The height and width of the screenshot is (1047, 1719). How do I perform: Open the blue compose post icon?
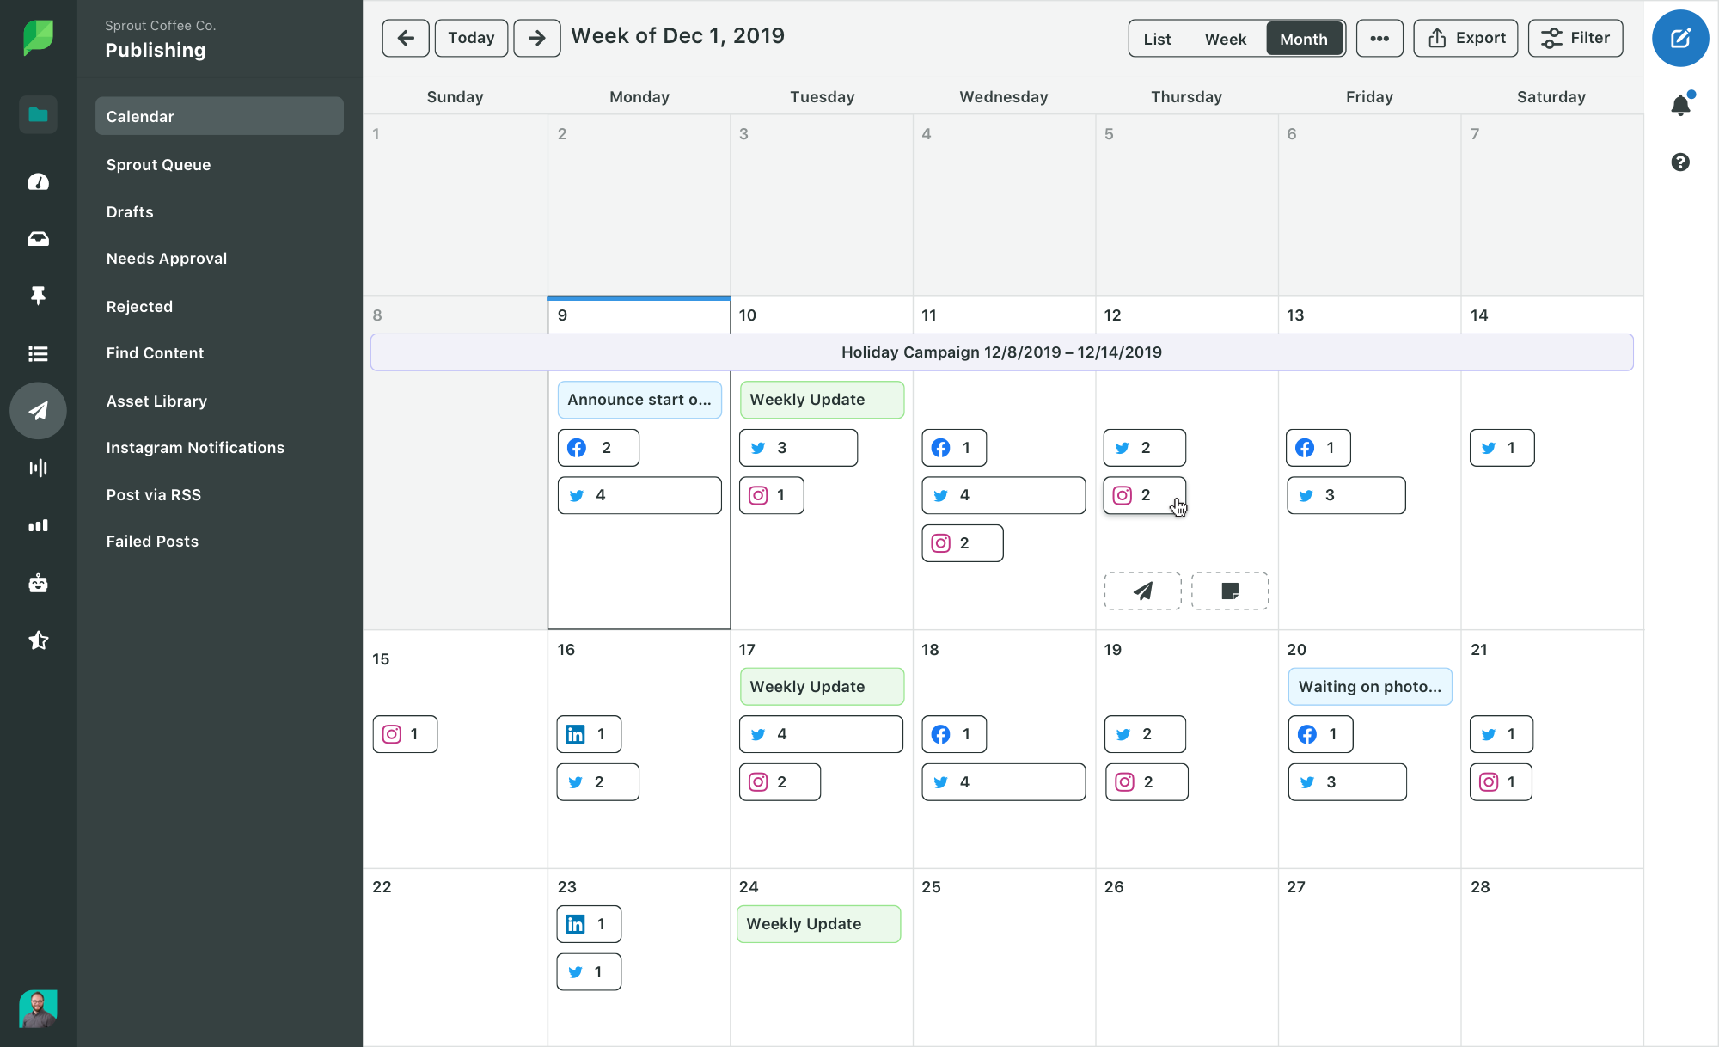(x=1680, y=38)
